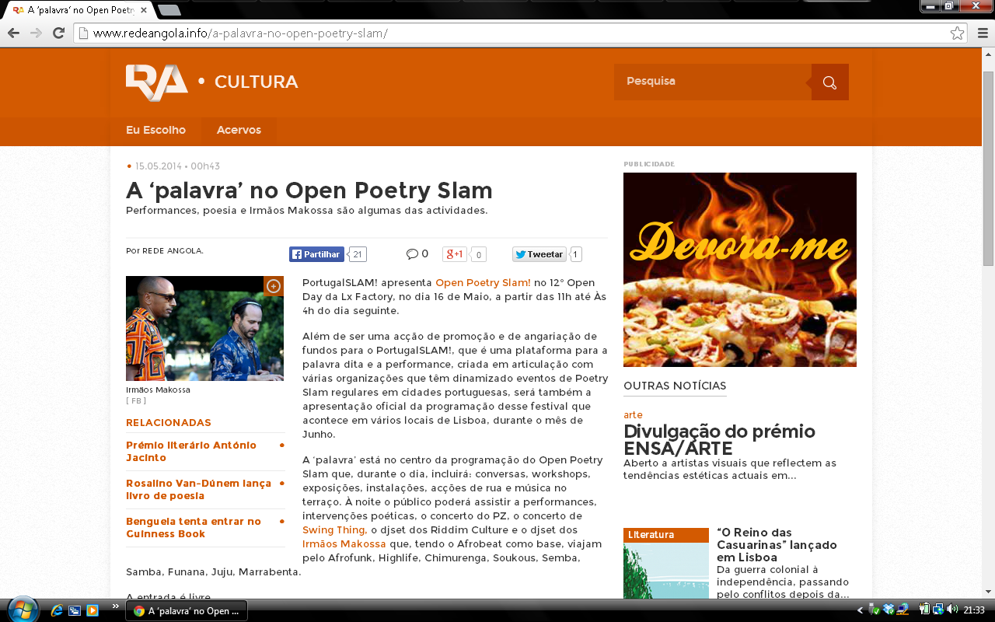
Task: Share article via Facebook Partilhar button
Action: [316, 254]
